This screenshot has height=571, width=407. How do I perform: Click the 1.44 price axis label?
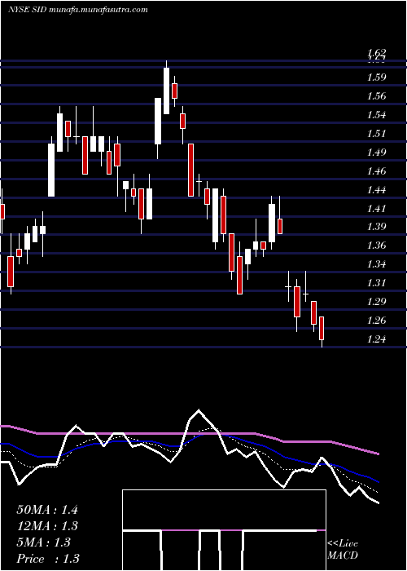click(376, 190)
